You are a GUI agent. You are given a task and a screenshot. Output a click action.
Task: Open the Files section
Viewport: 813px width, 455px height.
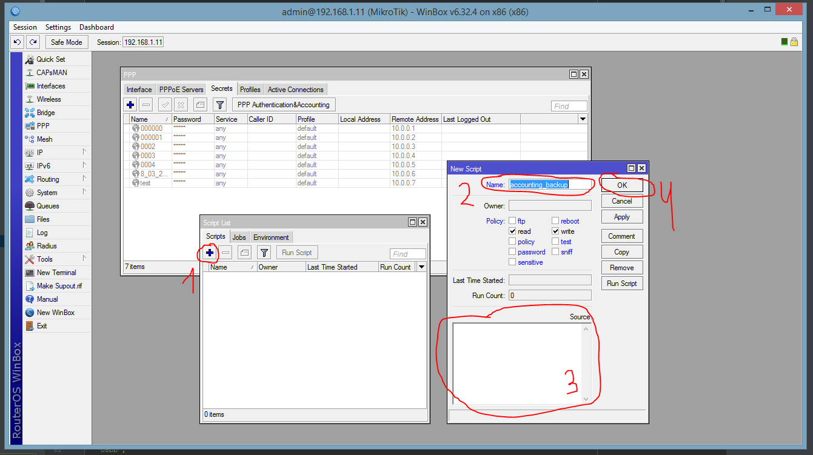click(43, 219)
